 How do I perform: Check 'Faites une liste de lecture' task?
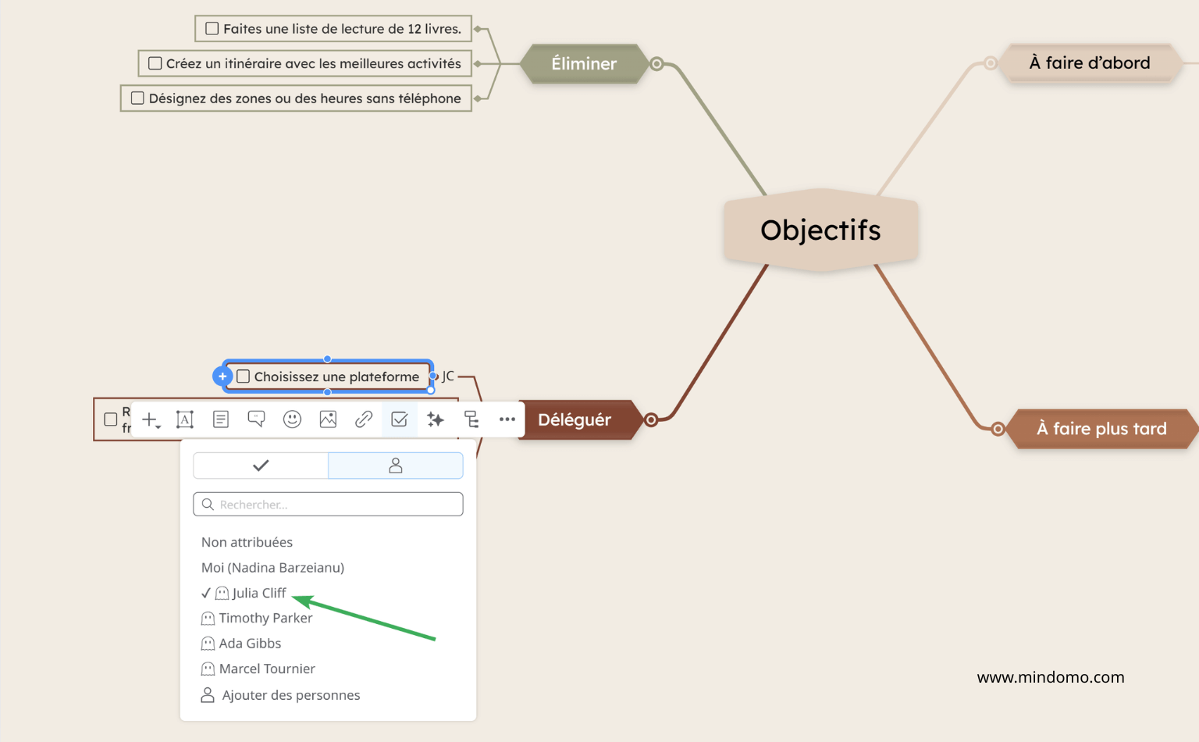click(x=212, y=29)
